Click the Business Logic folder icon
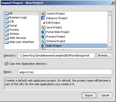Image resolution: width=116 pixels, height=102 pixels. (x=6, y=17)
